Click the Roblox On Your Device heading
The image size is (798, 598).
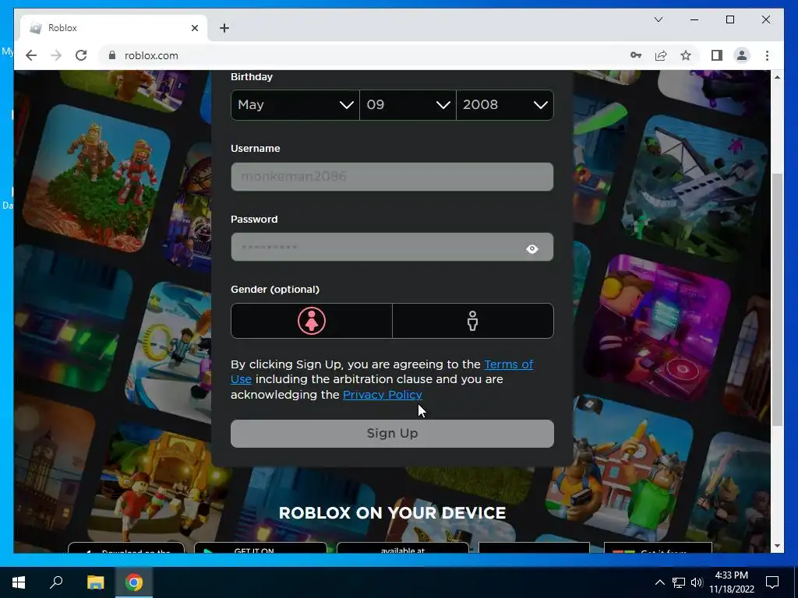coord(393,512)
